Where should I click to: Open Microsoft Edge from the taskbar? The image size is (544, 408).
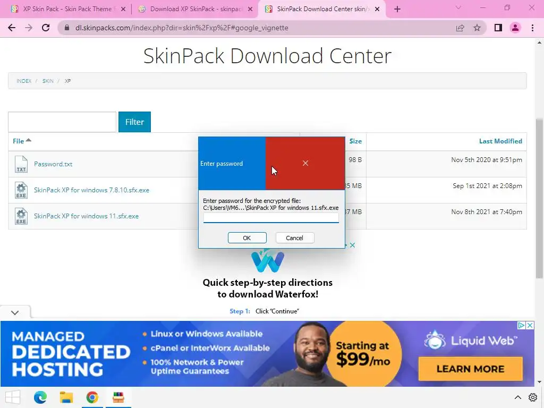40,397
